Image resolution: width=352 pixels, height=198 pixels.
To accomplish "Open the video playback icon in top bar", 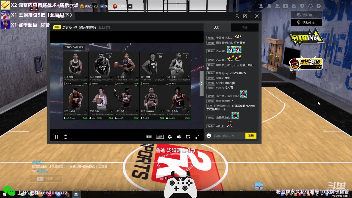I will coord(286,6).
